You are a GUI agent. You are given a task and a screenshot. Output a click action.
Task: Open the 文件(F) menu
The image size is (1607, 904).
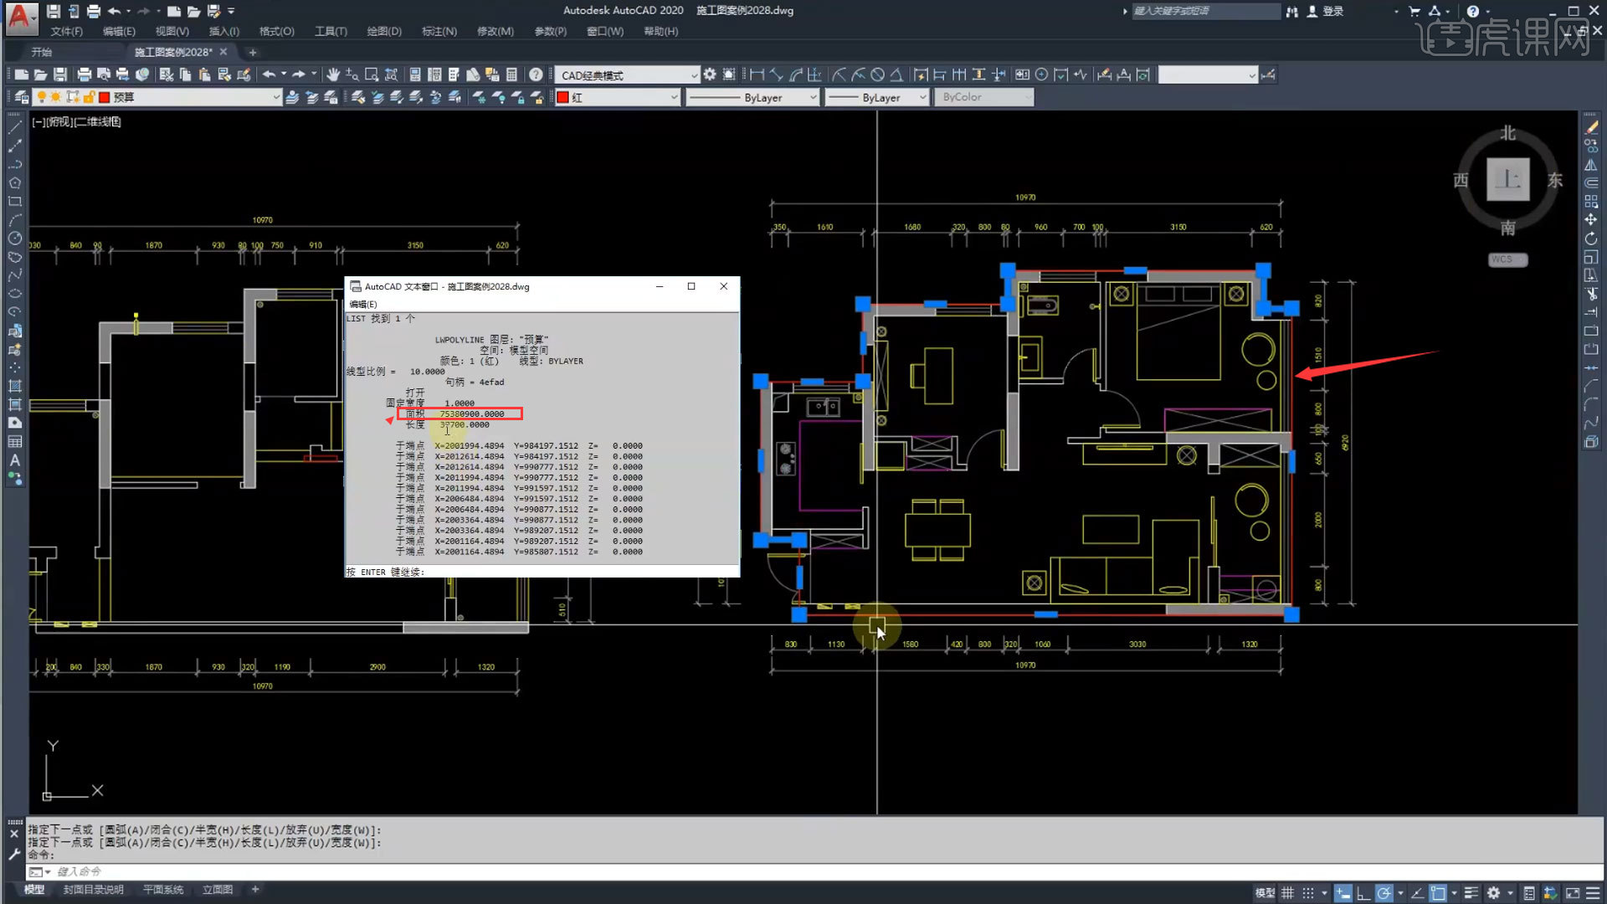pos(66,31)
